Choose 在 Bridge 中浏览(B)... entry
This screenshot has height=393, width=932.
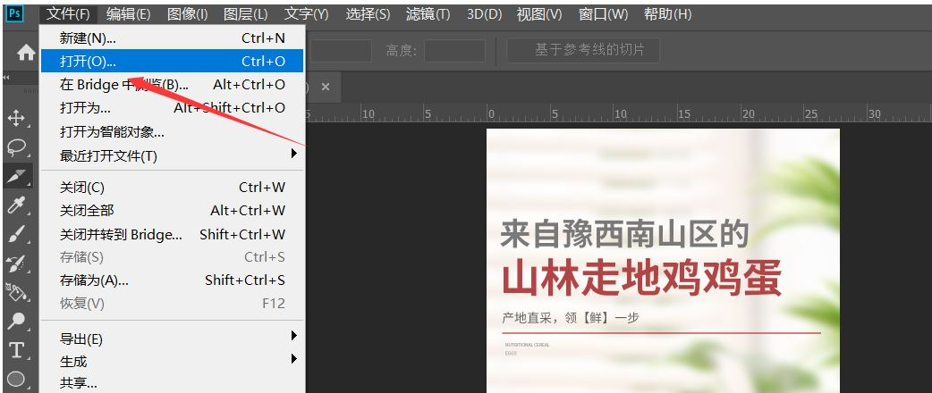(173, 85)
